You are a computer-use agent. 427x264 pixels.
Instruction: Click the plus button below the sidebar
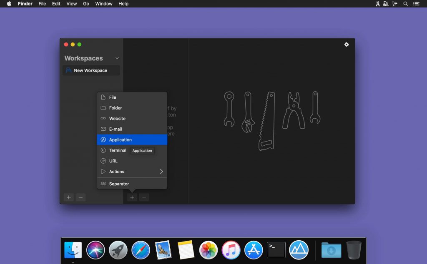(x=68, y=197)
